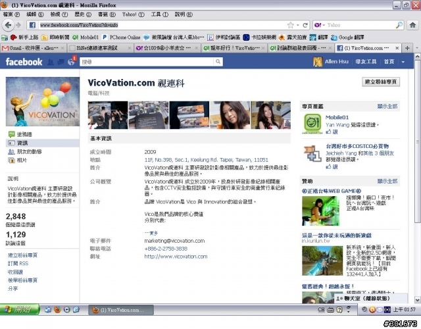Bookmark this page with the star icon
421x329 pixels.
coord(291,25)
